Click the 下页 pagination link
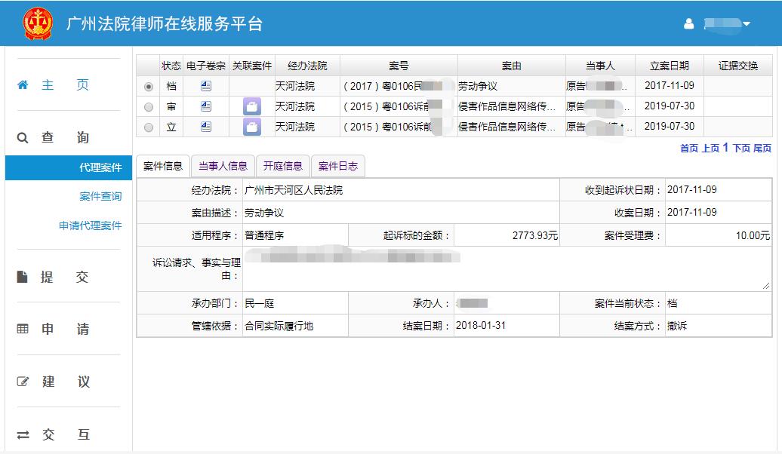Viewport: 782px width, 454px height. 741,148
